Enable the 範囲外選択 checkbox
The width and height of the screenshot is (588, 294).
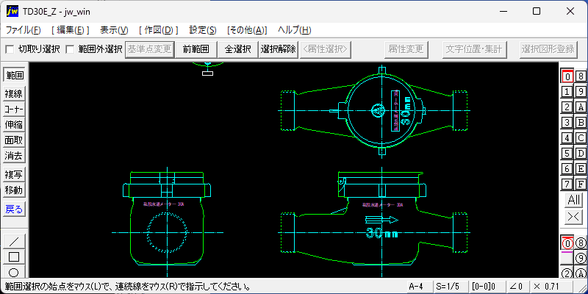(x=70, y=49)
